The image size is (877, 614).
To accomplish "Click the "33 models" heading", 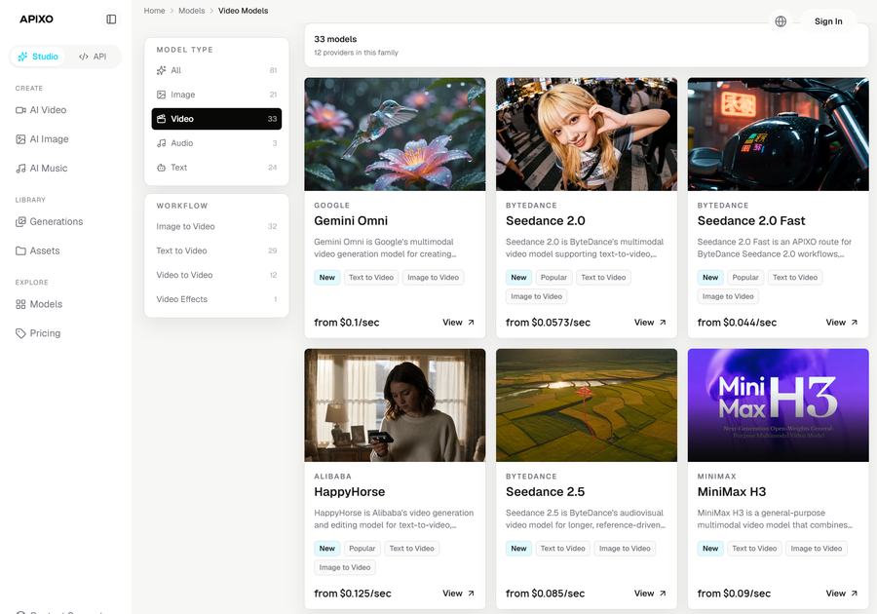I will pyautogui.click(x=335, y=39).
